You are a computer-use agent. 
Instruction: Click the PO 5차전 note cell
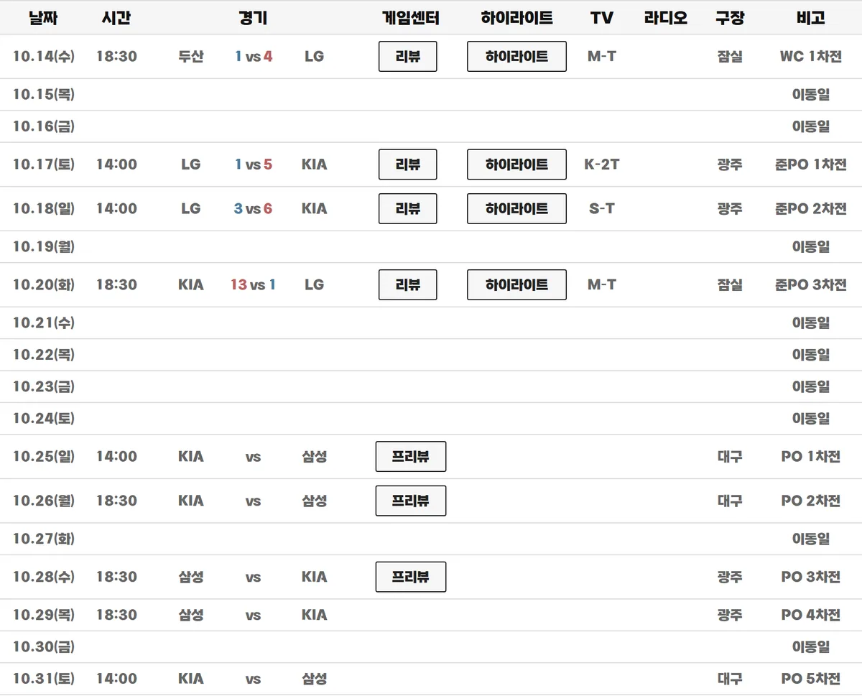[x=811, y=679]
